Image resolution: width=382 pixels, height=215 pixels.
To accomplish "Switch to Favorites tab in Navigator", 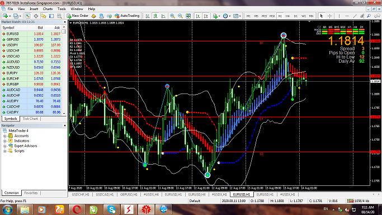I will (31, 193).
